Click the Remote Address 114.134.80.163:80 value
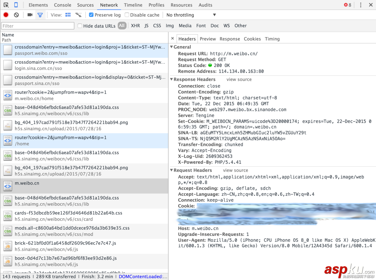 [241, 71]
